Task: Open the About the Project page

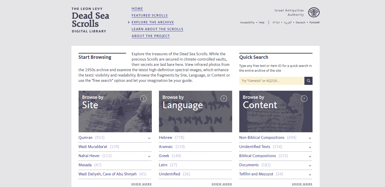Action: click(151, 36)
